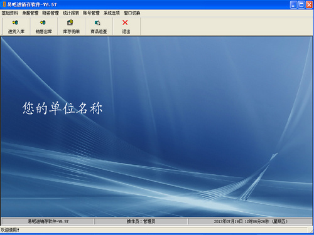The height and width of the screenshot is (235, 314).
Task: Open the 财务管理 menu
Action: pyautogui.click(x=50, y=13)
